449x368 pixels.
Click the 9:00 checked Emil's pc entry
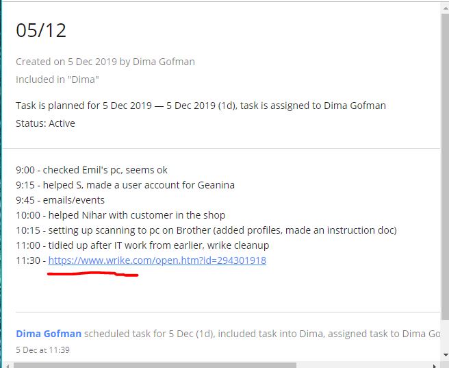tap(92, 170)
